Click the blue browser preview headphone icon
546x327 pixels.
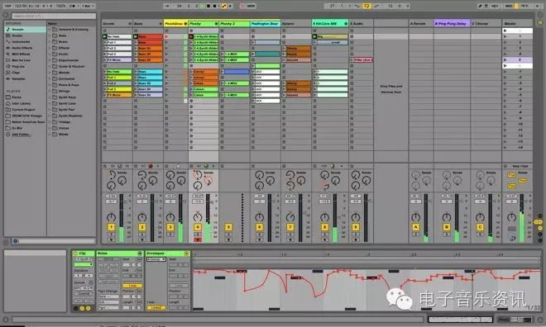coord(16,241)
